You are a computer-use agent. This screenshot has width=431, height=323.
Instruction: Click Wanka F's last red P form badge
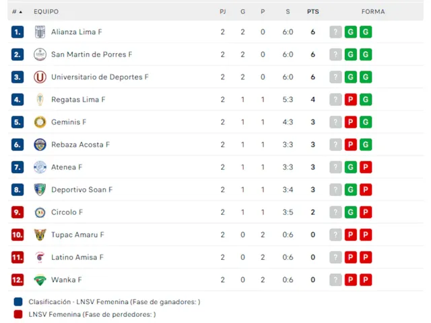366,280
